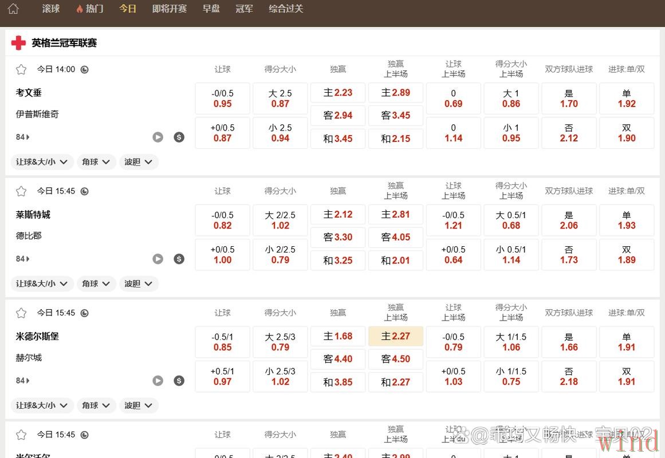Viewport: 665px width, 458px height.
Task: Click the highlighted 主2.27 odds for 米德尔斯堡
Action: (x=395, y=336)
